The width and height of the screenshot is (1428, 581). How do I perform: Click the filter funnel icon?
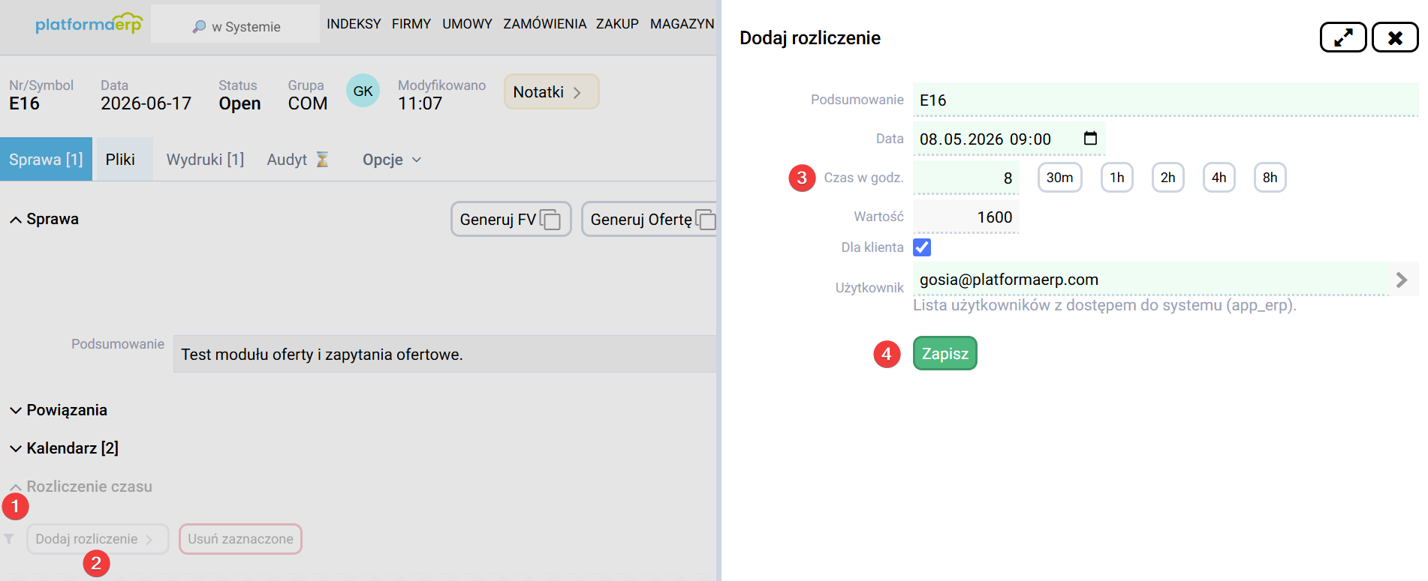click(x=9, y=539)
